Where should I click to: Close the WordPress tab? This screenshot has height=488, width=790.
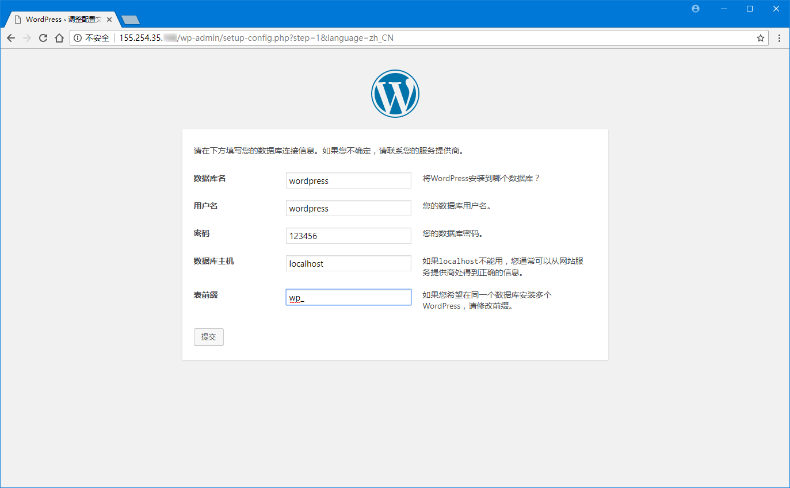(110, 20)
